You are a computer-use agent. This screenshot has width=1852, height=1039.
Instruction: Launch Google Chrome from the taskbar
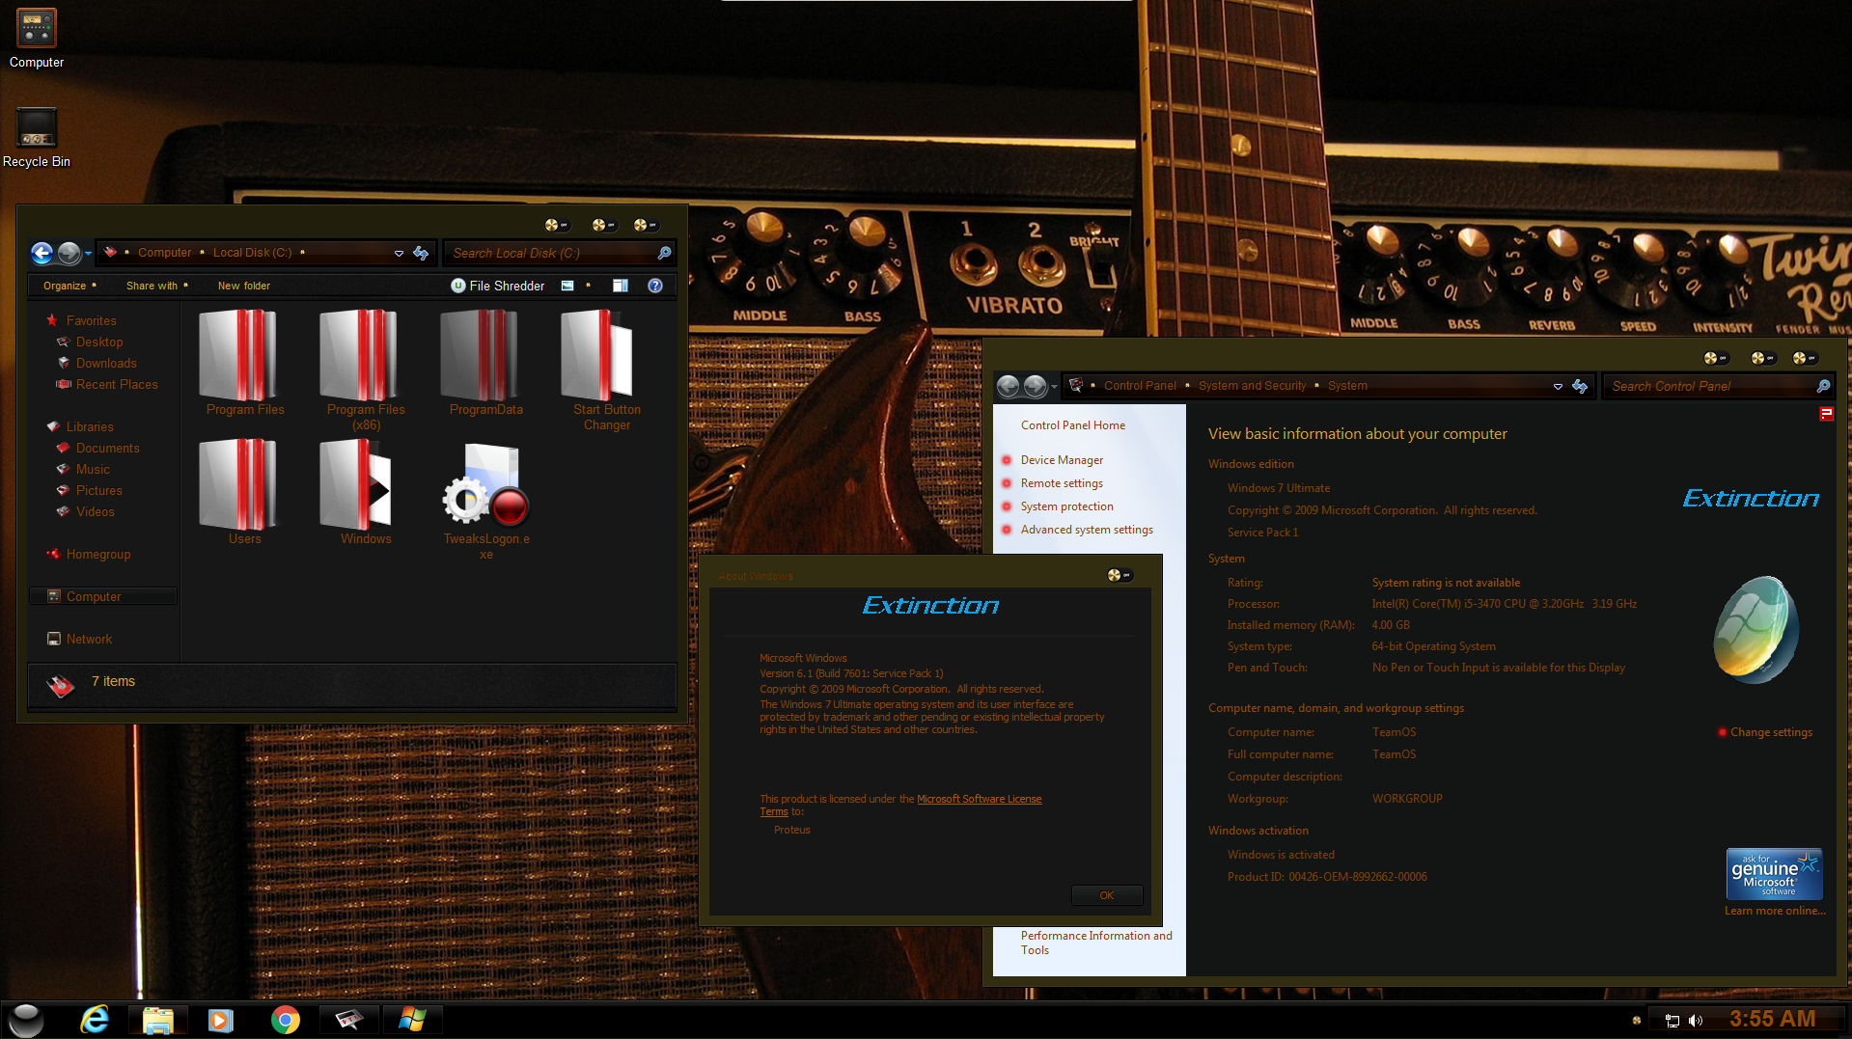pyautogui.click(x=285, y=1020)
